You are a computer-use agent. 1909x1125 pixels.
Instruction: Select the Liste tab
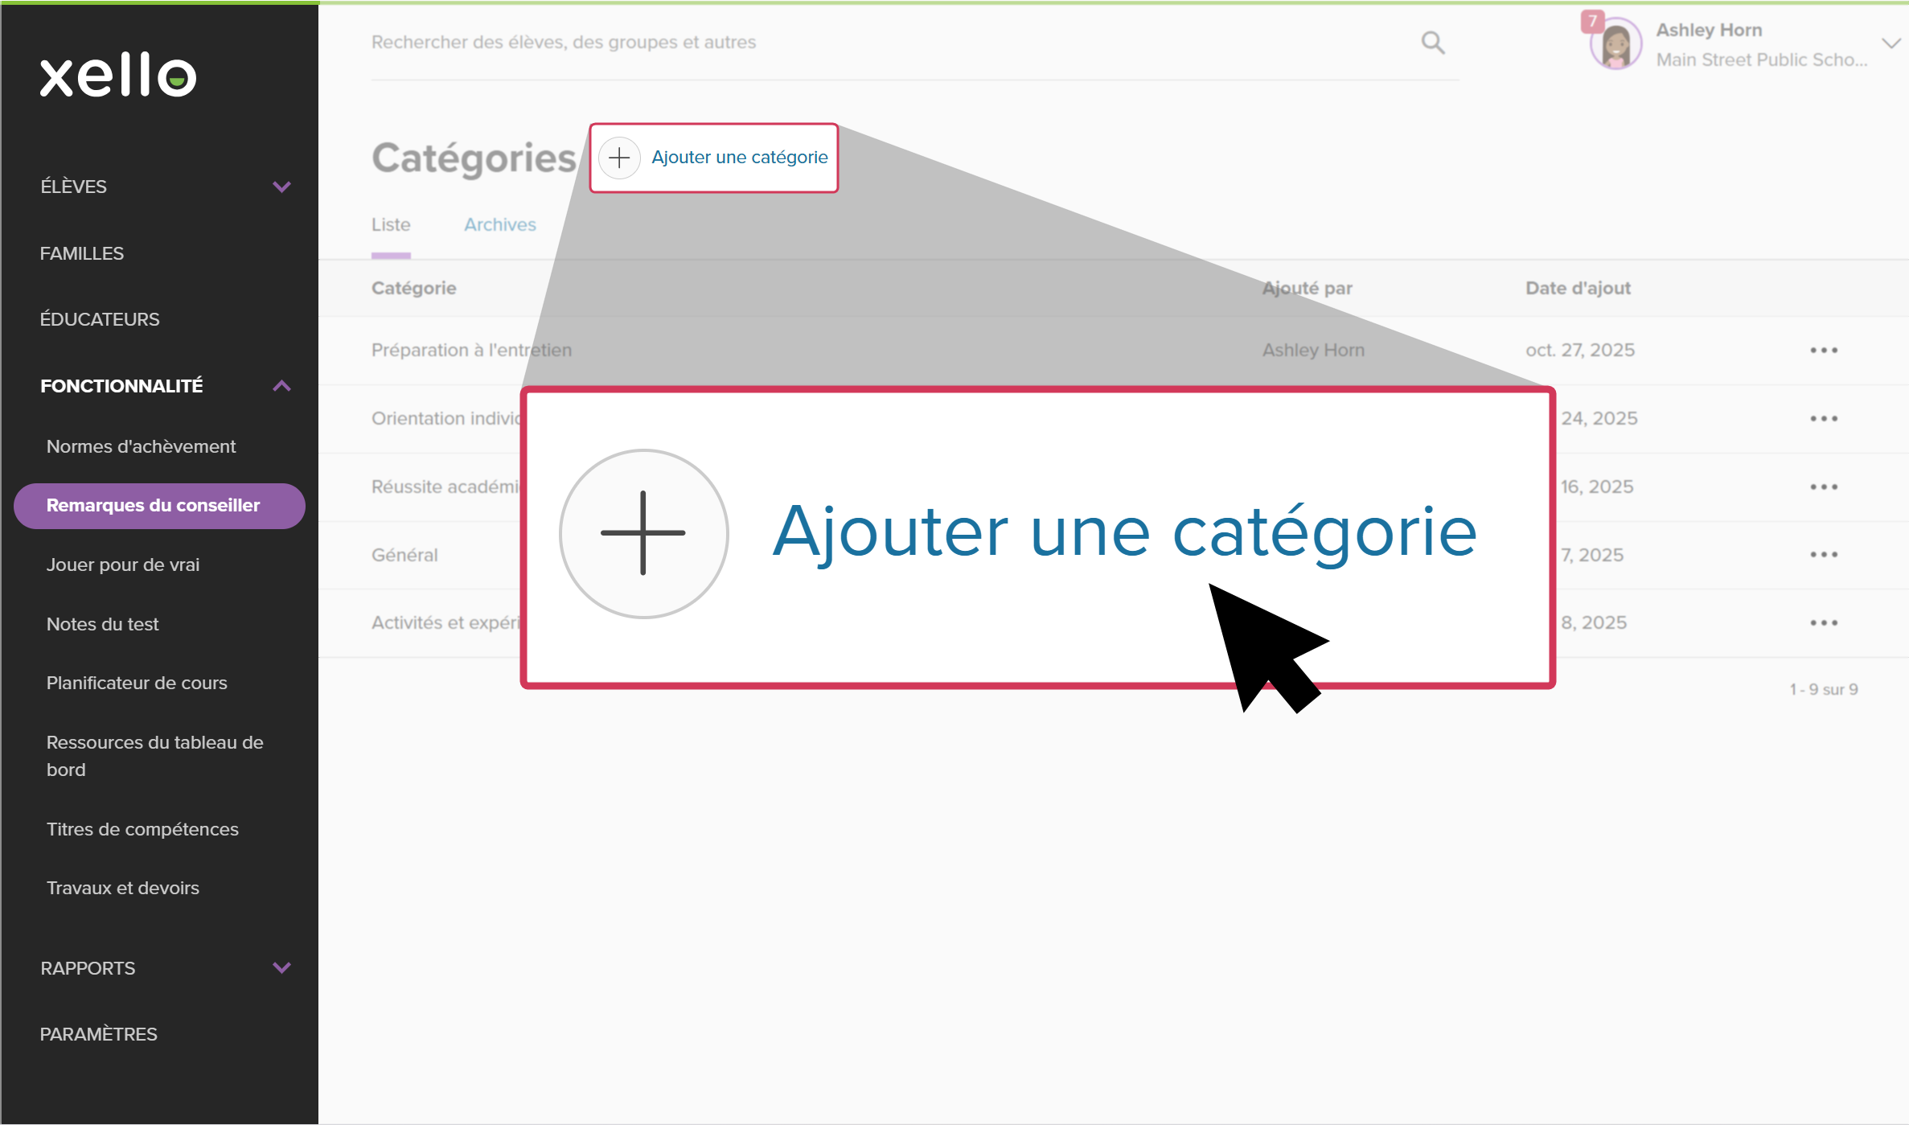(391, 225)
